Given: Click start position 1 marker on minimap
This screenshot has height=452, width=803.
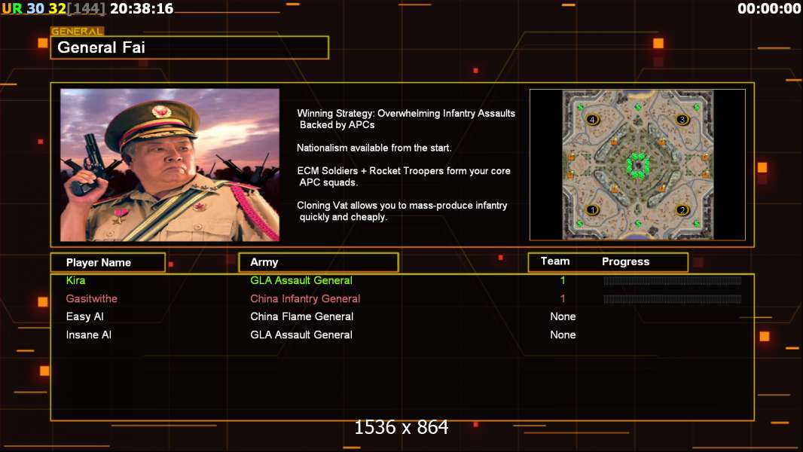Looking at the screenshot, I should tap(593, 210).
